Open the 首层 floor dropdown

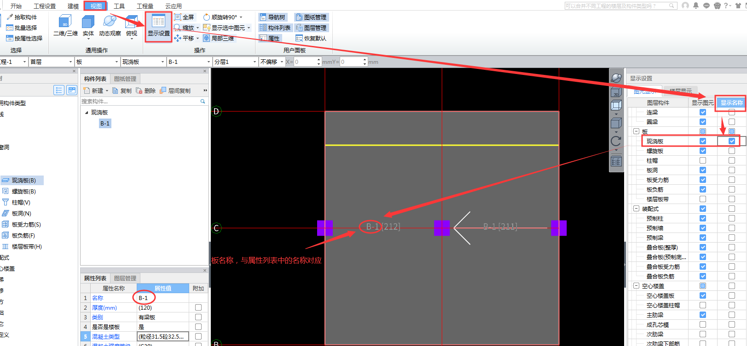(x=51, y=62)
